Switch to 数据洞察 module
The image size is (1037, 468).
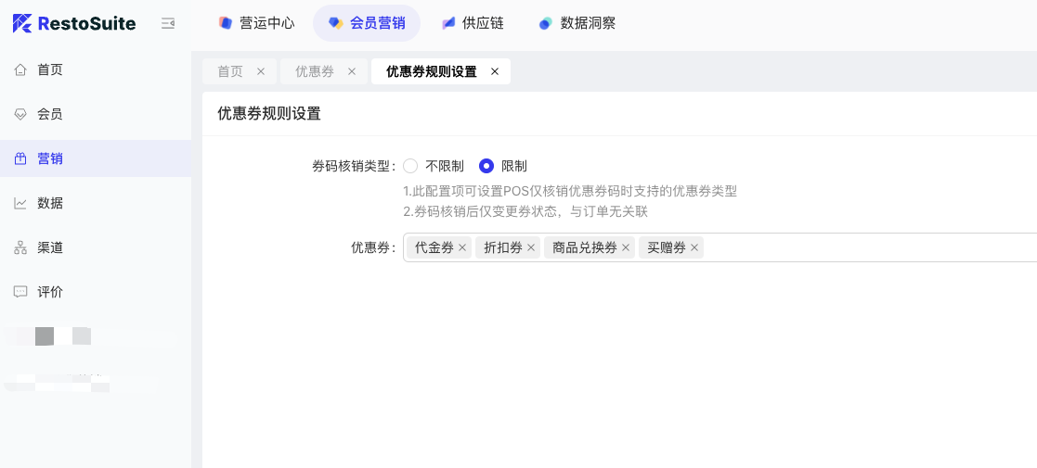coord(577,23)
